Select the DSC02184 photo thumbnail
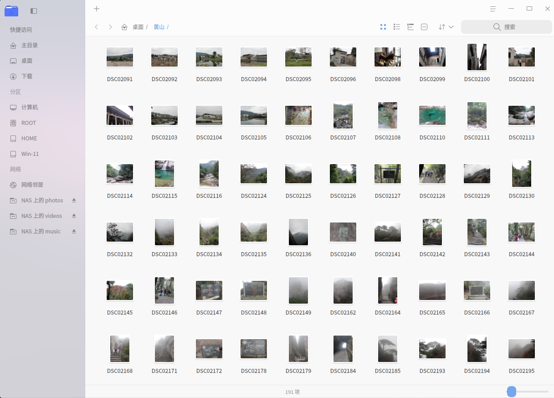The width and height of the screenshot is (554, 398). [x=343, y=349]
